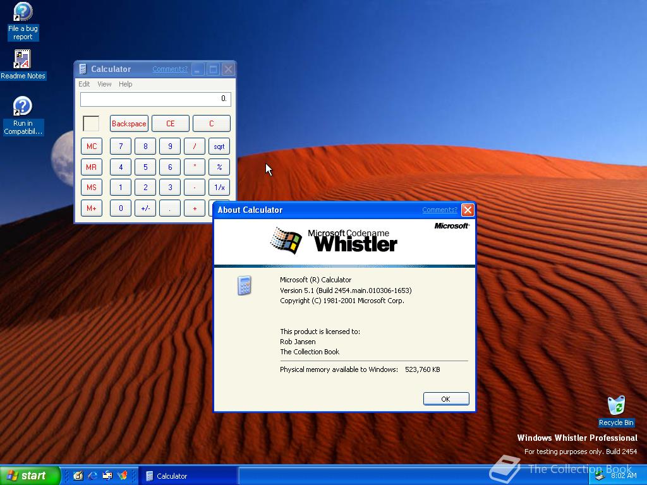Click the MS memory store button

(x=92, y=187)
